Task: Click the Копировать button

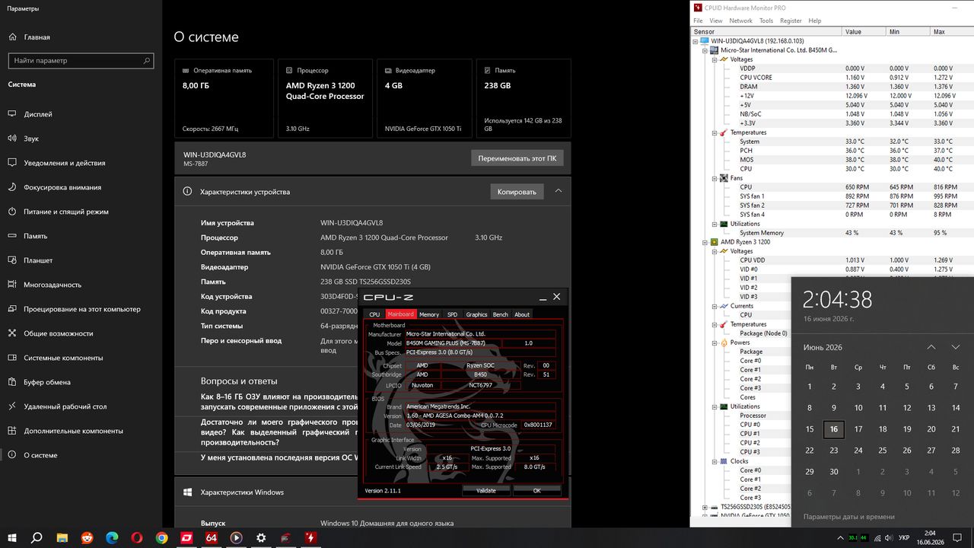Action: (517, 192)
